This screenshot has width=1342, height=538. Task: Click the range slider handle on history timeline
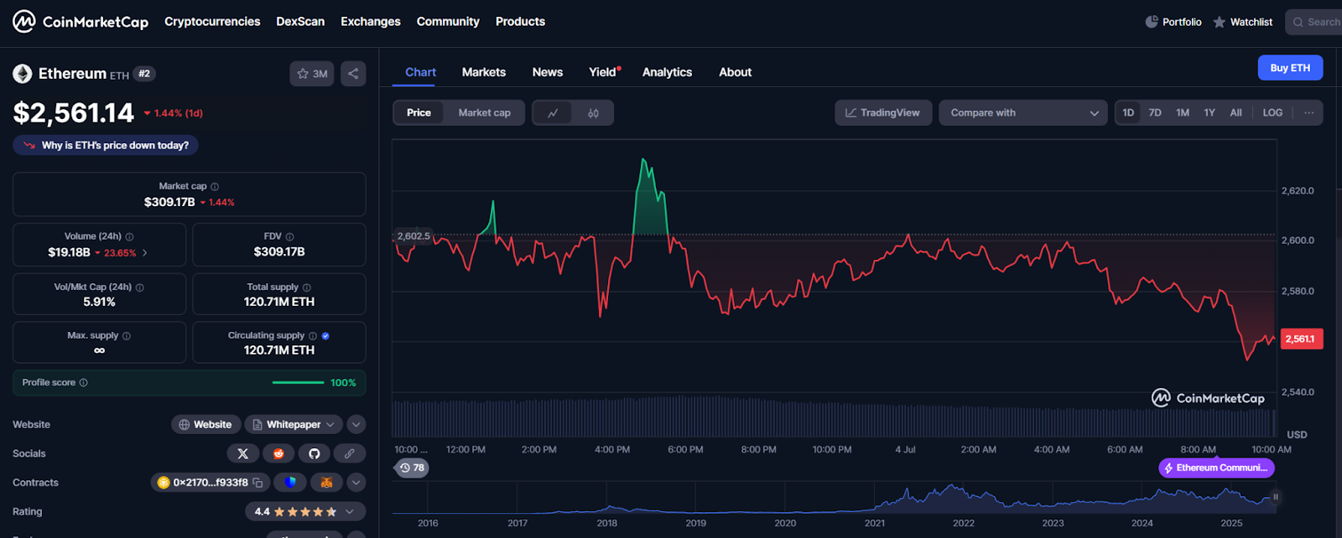point(1276,497)
